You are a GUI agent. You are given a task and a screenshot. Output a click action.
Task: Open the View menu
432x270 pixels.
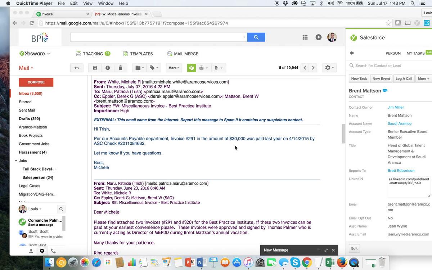pyautogui.click(x=88, y=3)
